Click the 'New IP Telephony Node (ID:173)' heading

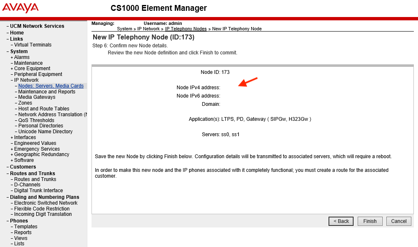click(143, 37)
